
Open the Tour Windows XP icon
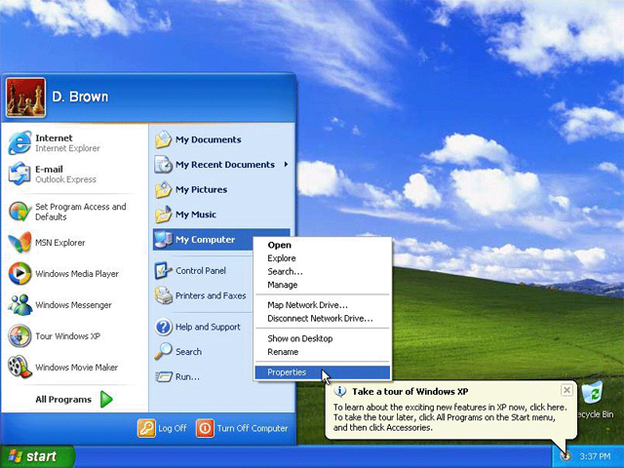19,335
